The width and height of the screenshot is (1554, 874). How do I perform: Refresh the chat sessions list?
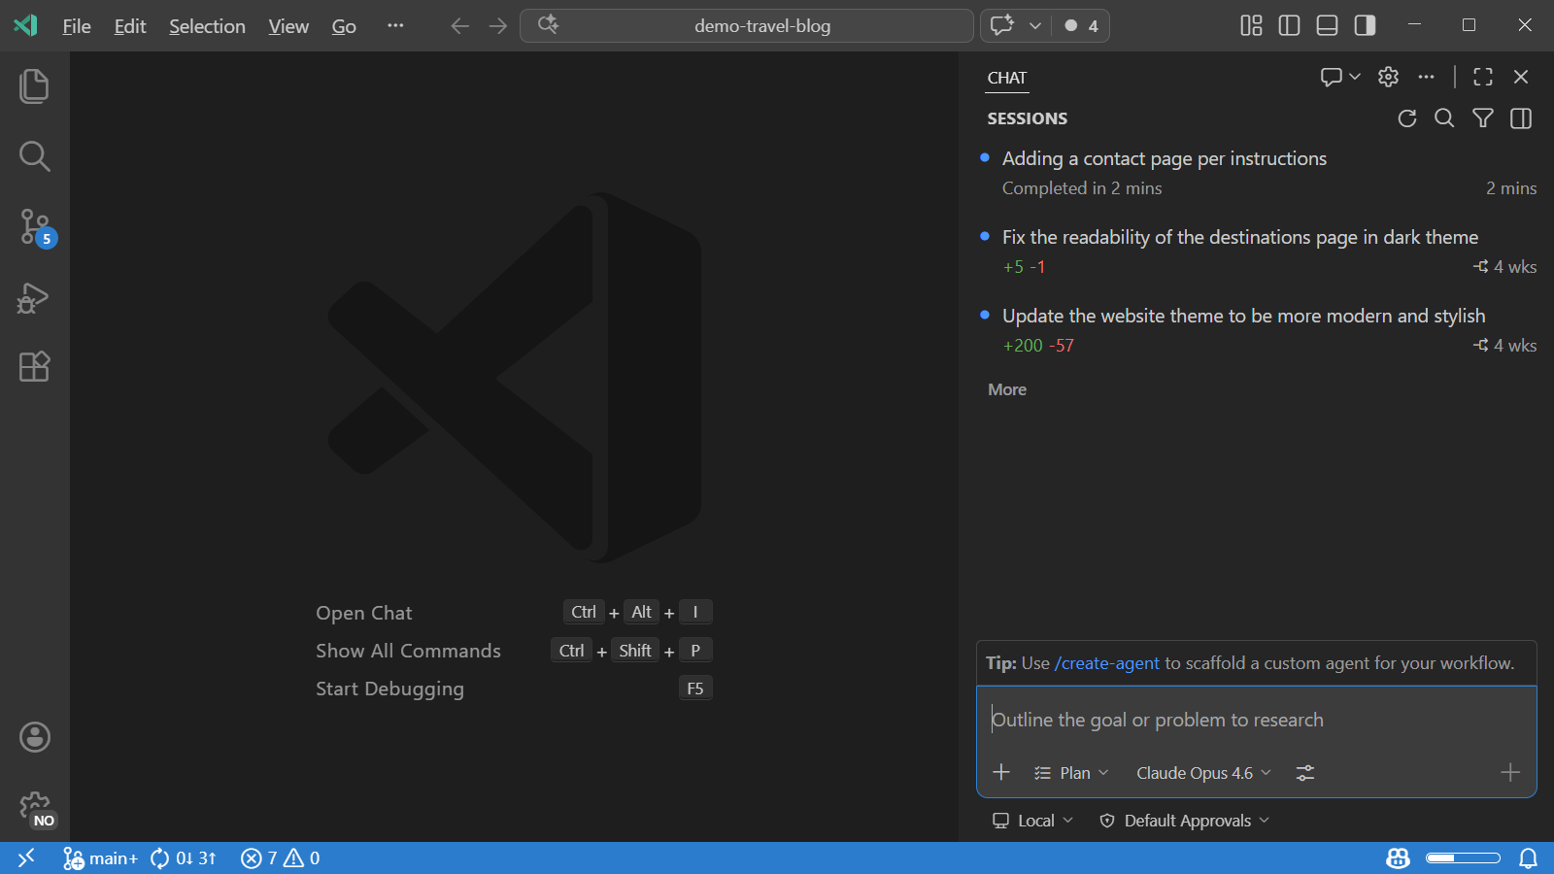[1406, 118]
